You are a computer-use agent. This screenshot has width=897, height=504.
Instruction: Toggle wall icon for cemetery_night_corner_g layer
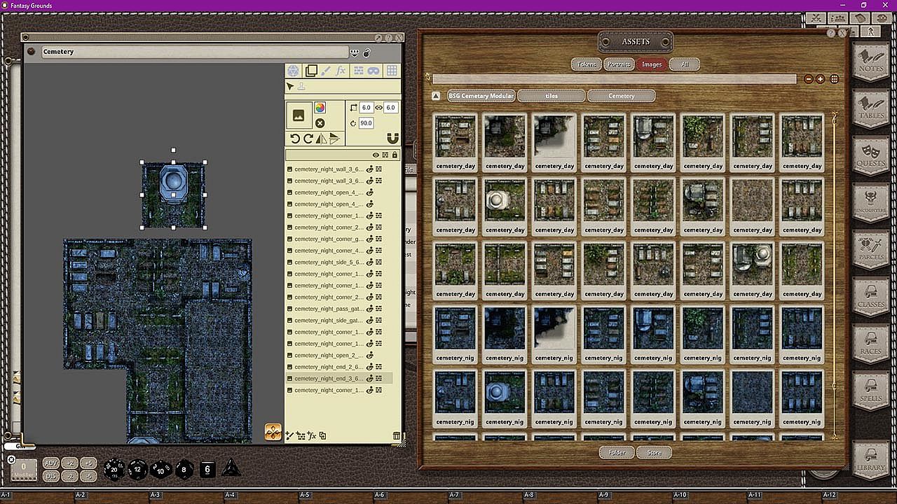(379, 239)
